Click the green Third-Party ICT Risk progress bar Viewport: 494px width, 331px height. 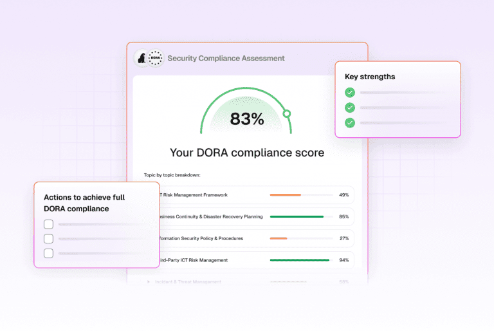point(300,260)
